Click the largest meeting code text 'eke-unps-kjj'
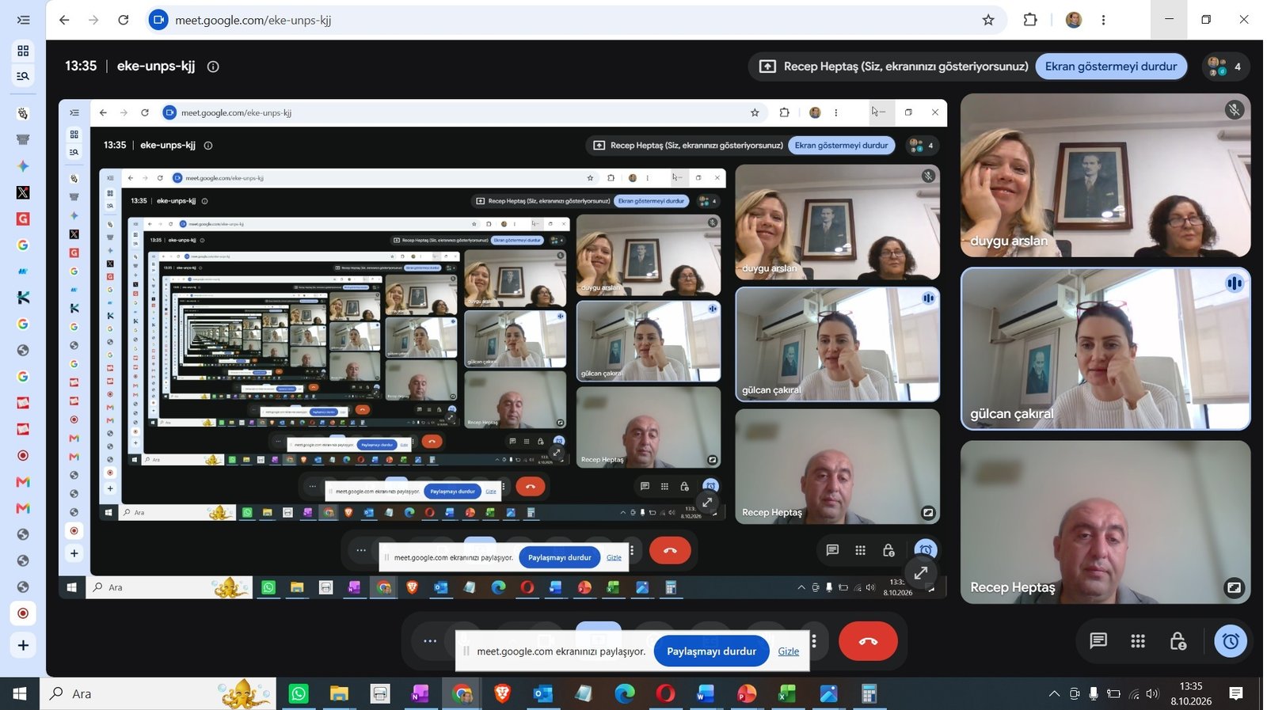The height and width of the screenshot is (710, 1267). pos(156,66)
